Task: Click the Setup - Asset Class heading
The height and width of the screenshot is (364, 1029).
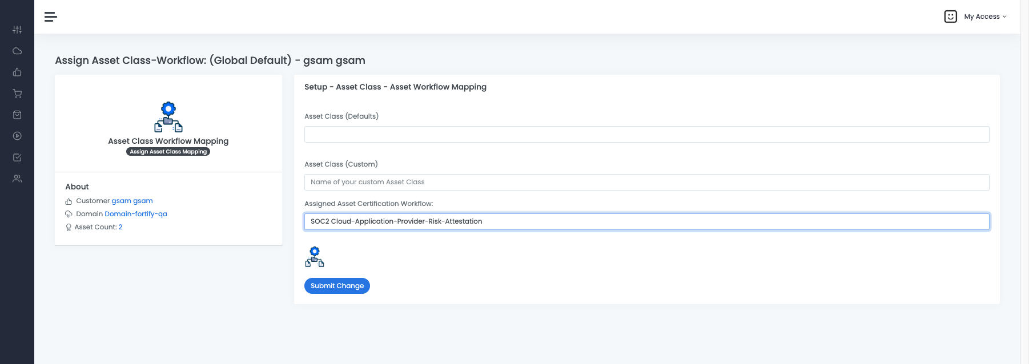Action: pos(395,87)
